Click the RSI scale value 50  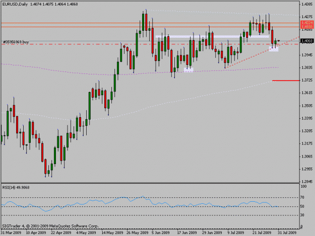(302, 206)
